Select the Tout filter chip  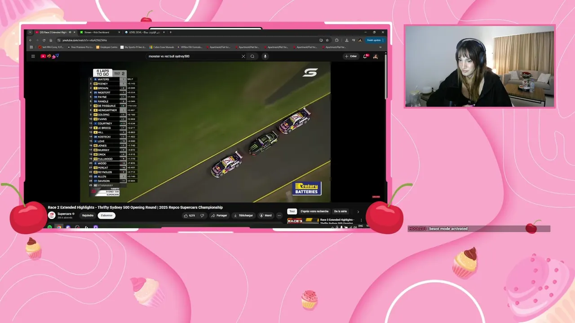pos(292,211)
